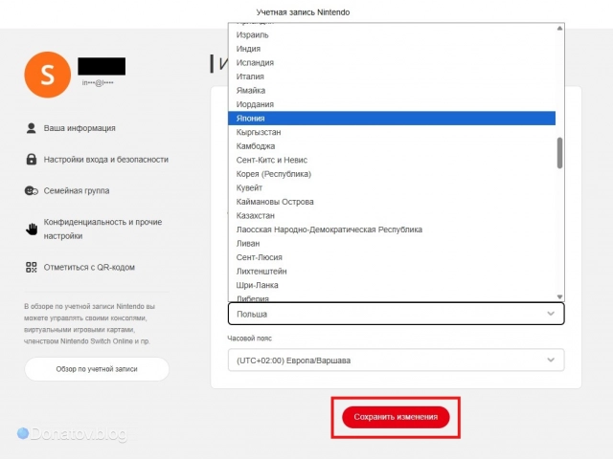Open Настройки входа и безопасности
The height and width of the screenshot is (459, 613).
point(106,160)
